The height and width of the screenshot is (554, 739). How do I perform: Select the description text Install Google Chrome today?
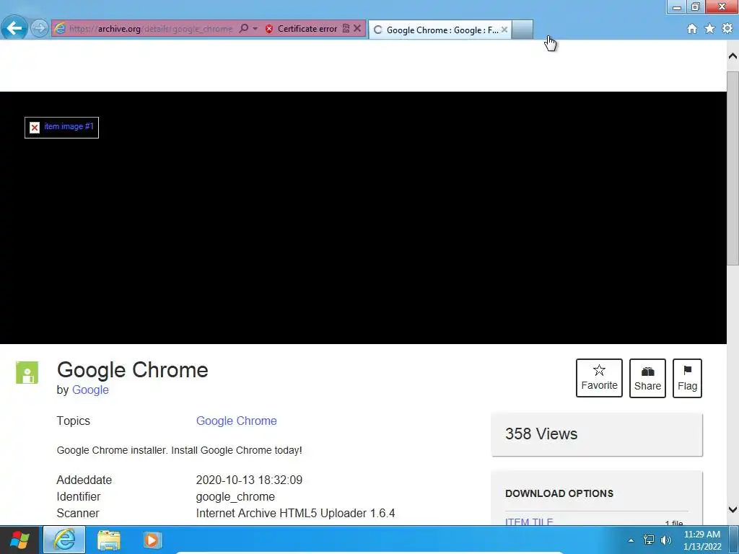point(236,450)
